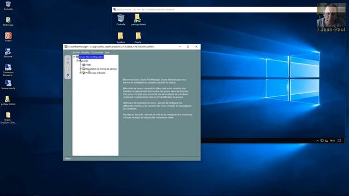Maximize the Oracle Net Manager window
349x196 pixels.
pos(188,47)
